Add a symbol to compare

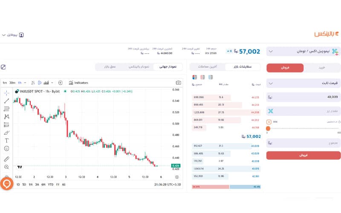point(60,83)
